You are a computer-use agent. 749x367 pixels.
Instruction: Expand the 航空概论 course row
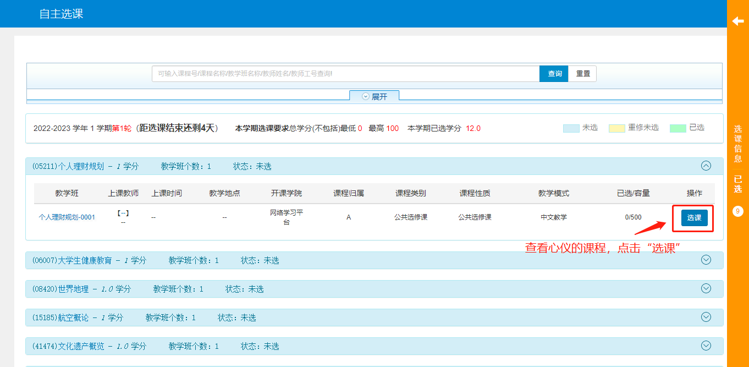(x=706, y=317)
